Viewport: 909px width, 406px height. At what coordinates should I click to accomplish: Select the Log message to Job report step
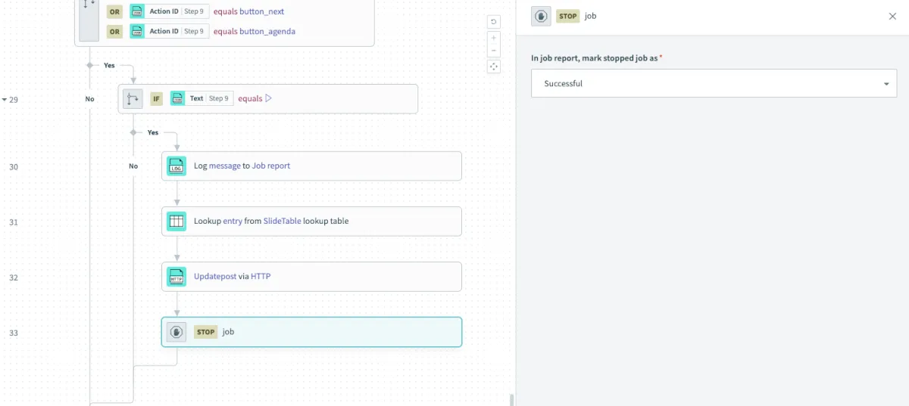[311, 166]
